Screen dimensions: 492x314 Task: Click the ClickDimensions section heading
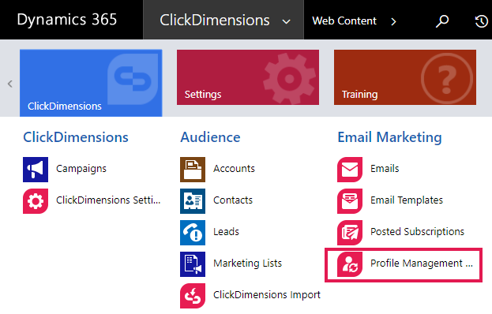76,137
